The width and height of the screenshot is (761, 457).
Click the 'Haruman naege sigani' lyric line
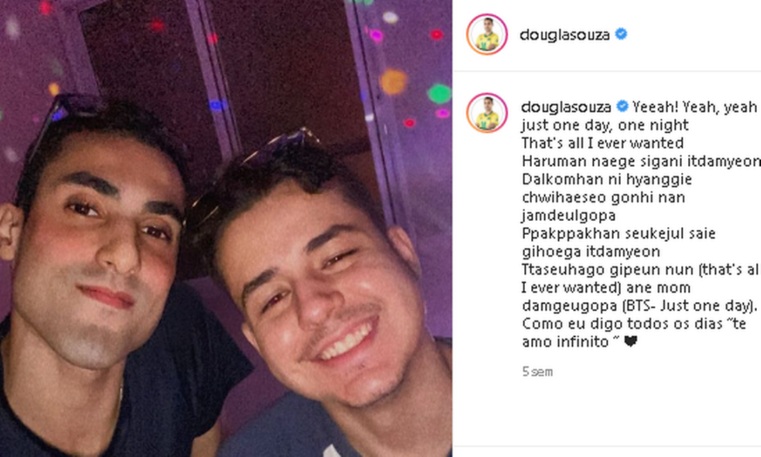[642, 161]
